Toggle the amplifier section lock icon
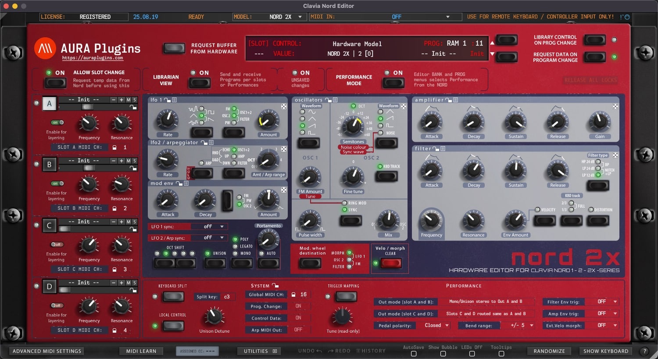 tap(448, 100)
